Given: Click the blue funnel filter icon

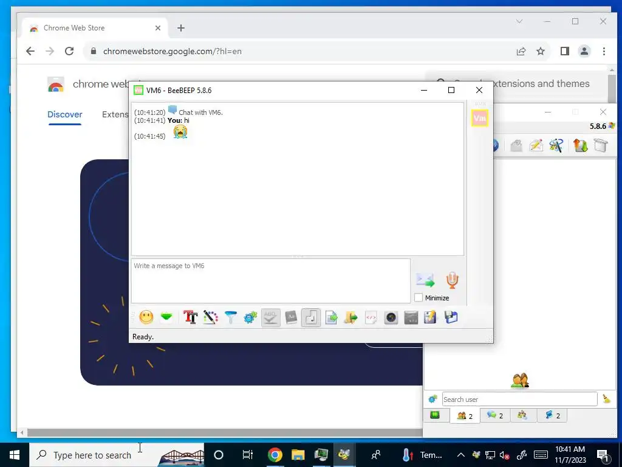Looking at the screenshot, I should pos(230,317).
